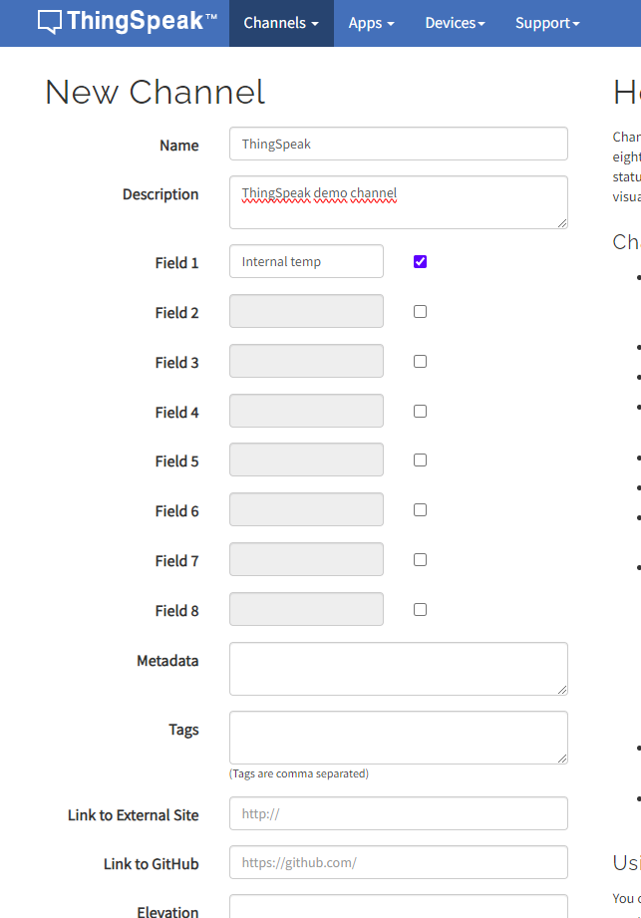
Task: Tick the Field 4 checkbox
Action: coord(420,411)
